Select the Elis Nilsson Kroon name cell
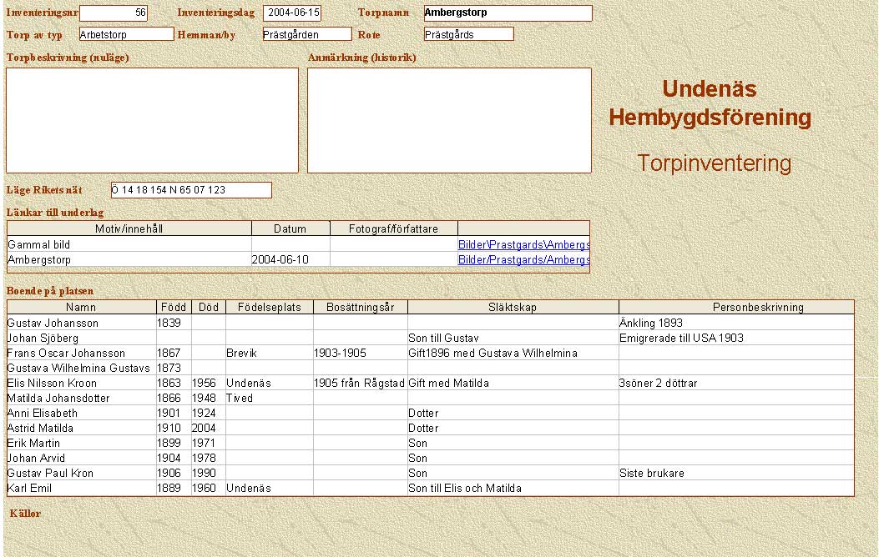 coord(82,383)
